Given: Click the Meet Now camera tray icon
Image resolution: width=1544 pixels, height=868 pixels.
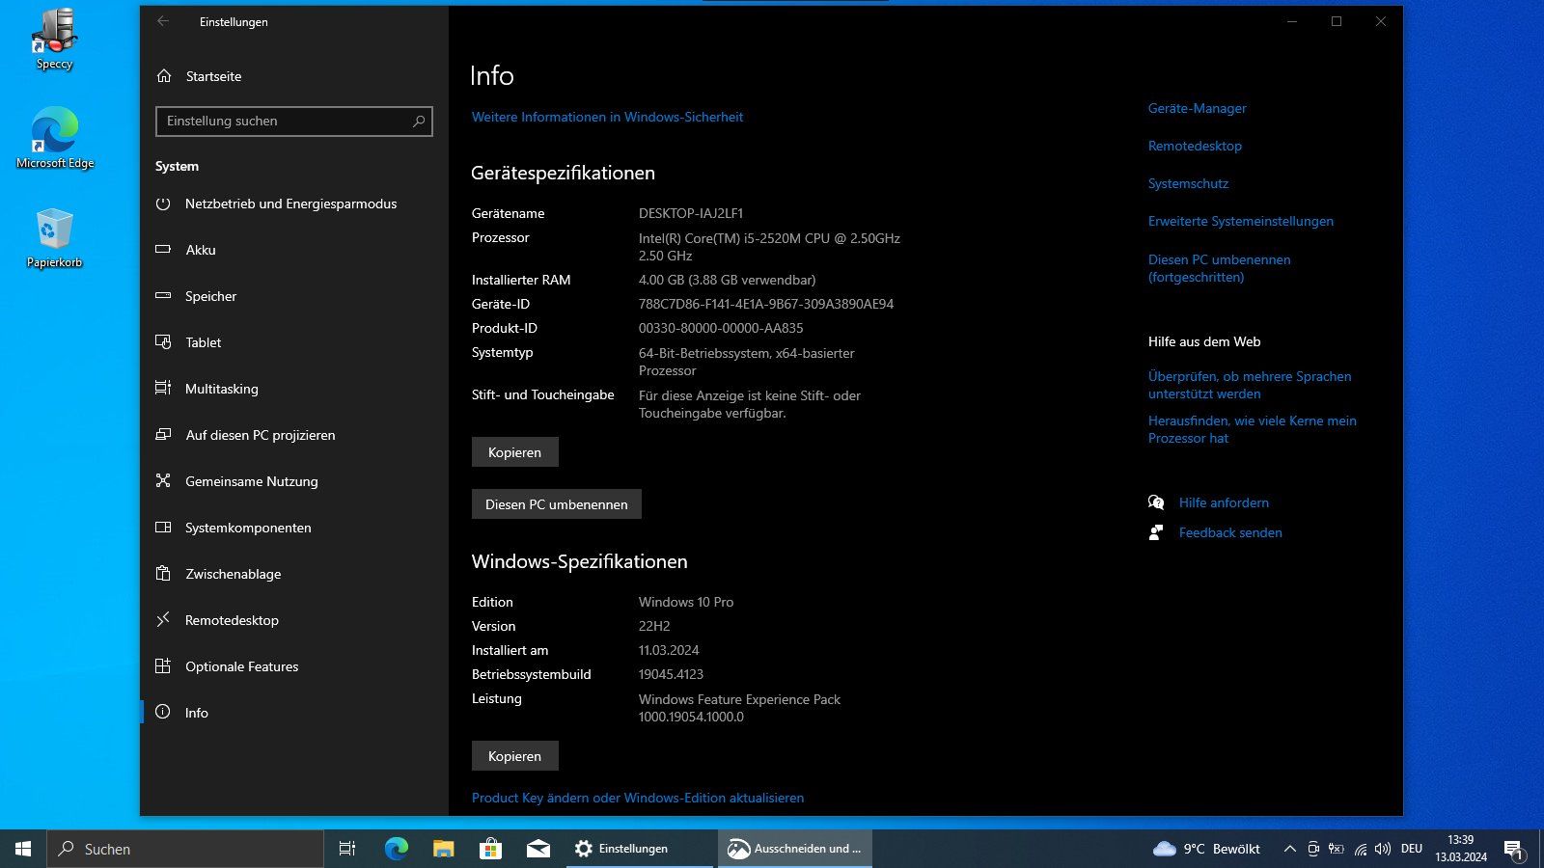Looking at the screenshot, I should click(x=1313, y=849).
